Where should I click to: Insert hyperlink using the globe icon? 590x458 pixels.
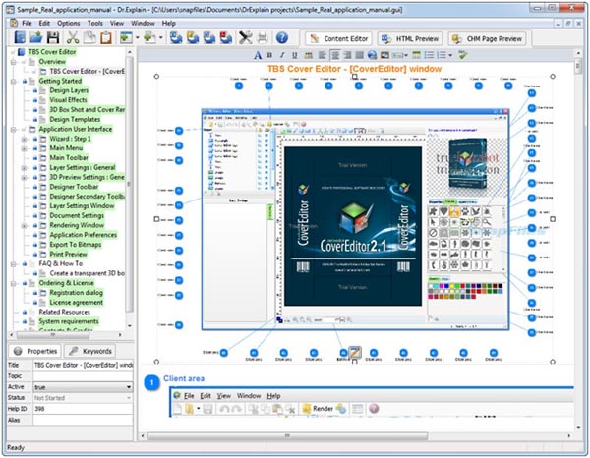372,55
